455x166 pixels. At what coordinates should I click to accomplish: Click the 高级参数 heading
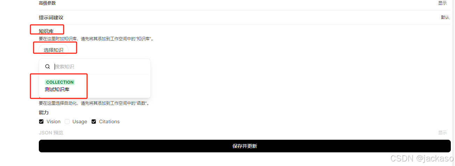coord(47,3)
